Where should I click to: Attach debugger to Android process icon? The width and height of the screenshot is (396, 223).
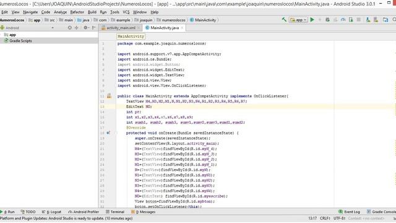click(351, 20)
